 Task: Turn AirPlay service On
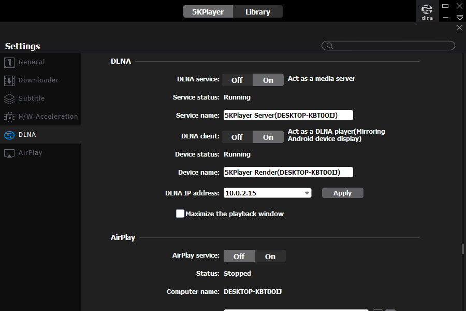(270, 256)
